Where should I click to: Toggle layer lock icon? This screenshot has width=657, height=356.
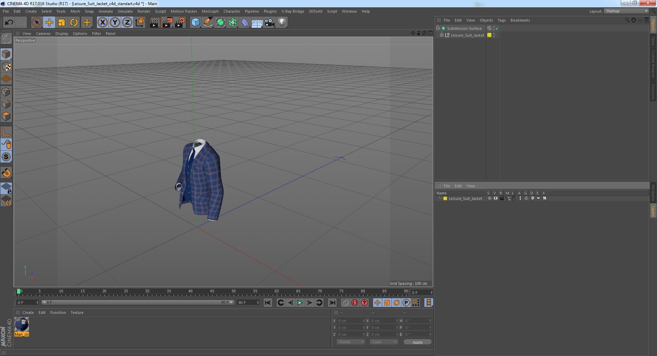[514, 198]
